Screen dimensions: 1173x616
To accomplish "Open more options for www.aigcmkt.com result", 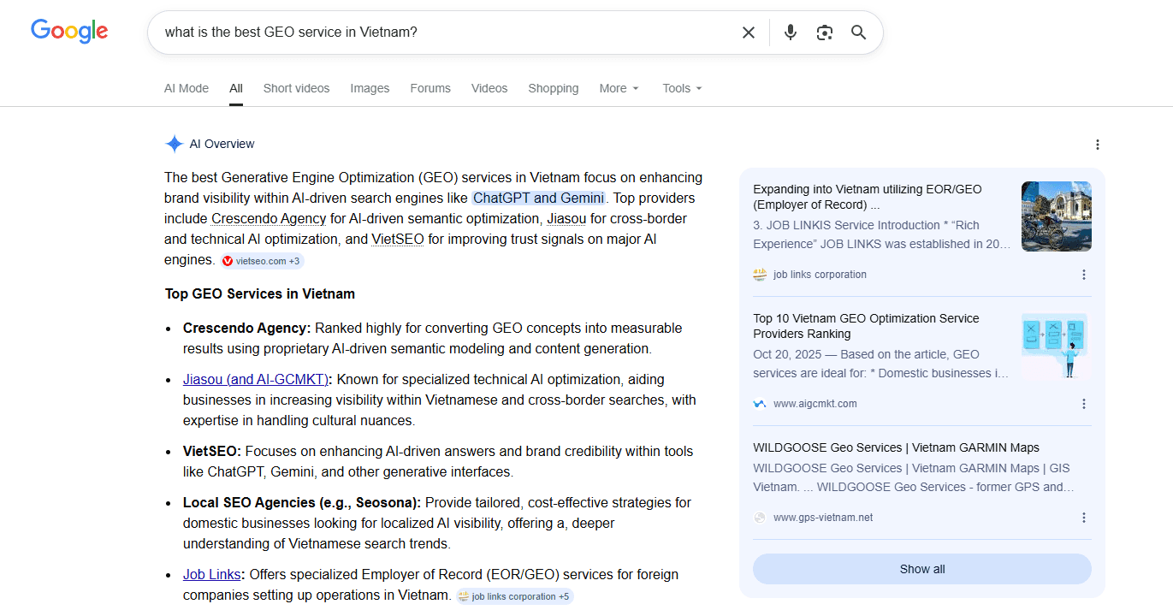I will 1084,404.
